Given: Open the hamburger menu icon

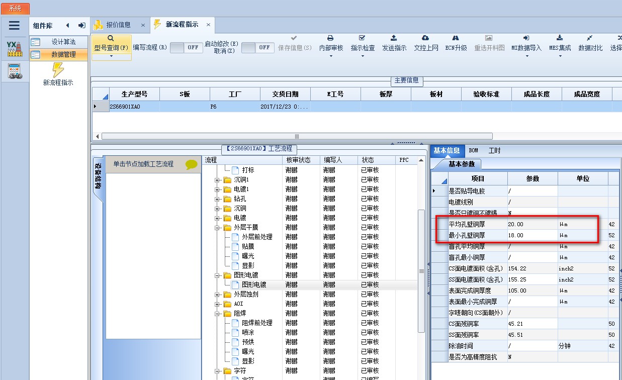Looking at the screenshot, I should coord(14,26).
